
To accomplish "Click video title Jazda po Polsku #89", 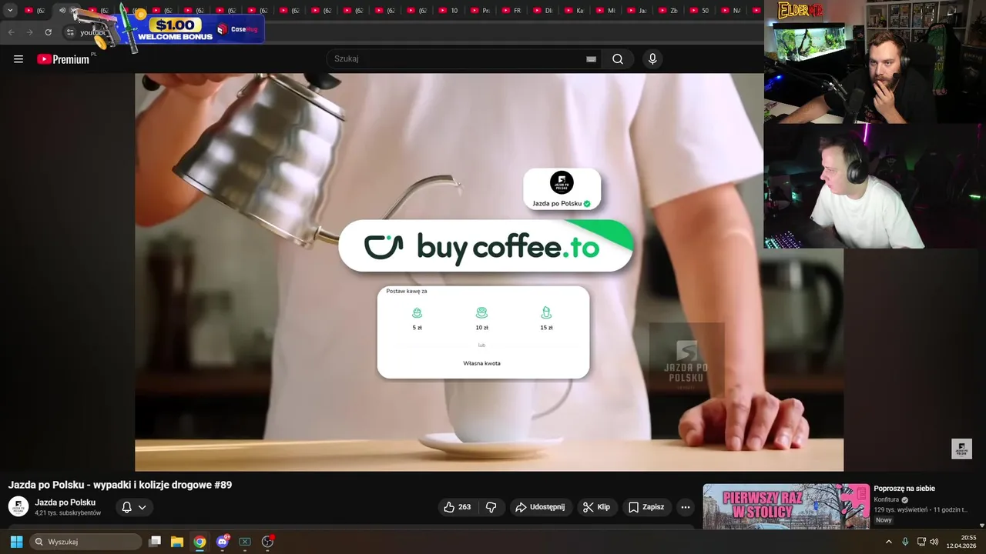I will point(120,485).
